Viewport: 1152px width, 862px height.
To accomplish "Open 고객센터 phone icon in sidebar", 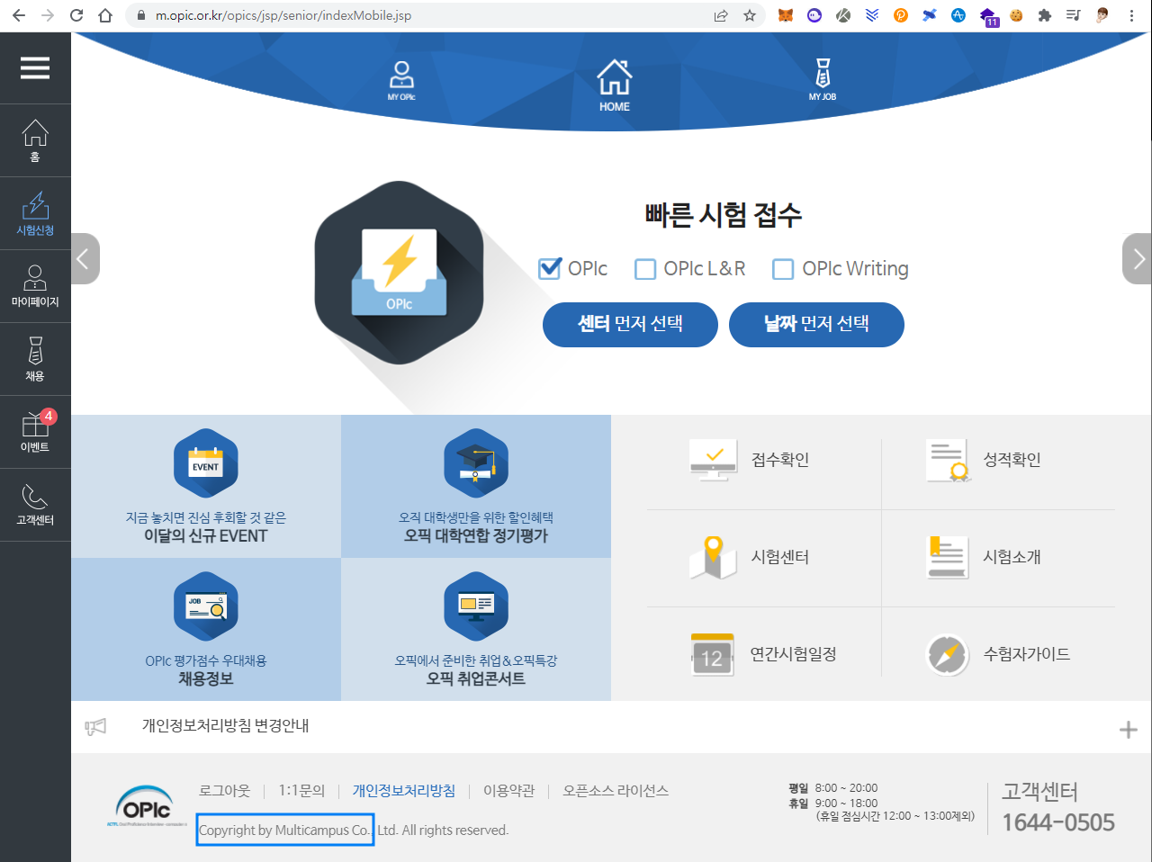I will pyautogui.click(x=35, y=505).
